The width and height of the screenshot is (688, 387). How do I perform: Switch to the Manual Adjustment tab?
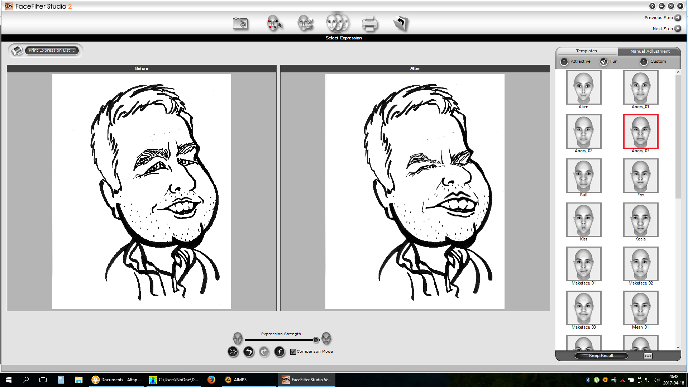(x=650, y=51)
